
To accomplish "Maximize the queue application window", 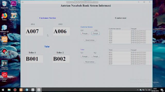I will pyautogui.click(x=144, y=2).
